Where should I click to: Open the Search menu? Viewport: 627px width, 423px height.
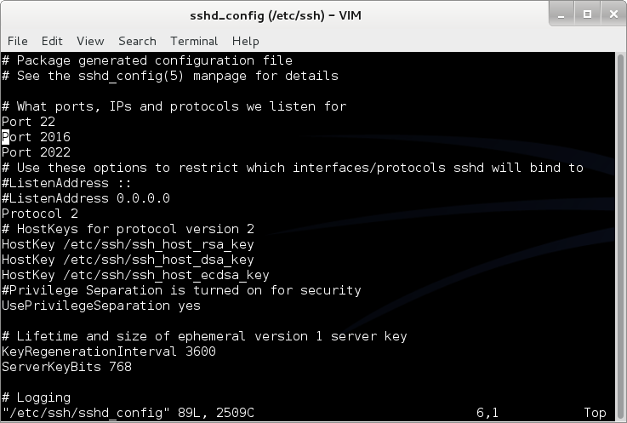(x=137, y=41)
